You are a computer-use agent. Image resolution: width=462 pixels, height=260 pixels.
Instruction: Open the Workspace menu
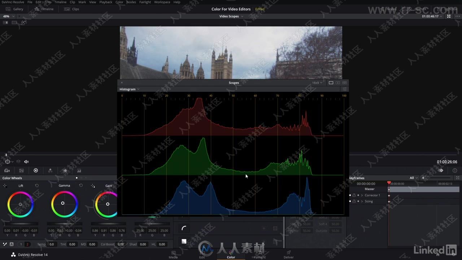[162, 2]
